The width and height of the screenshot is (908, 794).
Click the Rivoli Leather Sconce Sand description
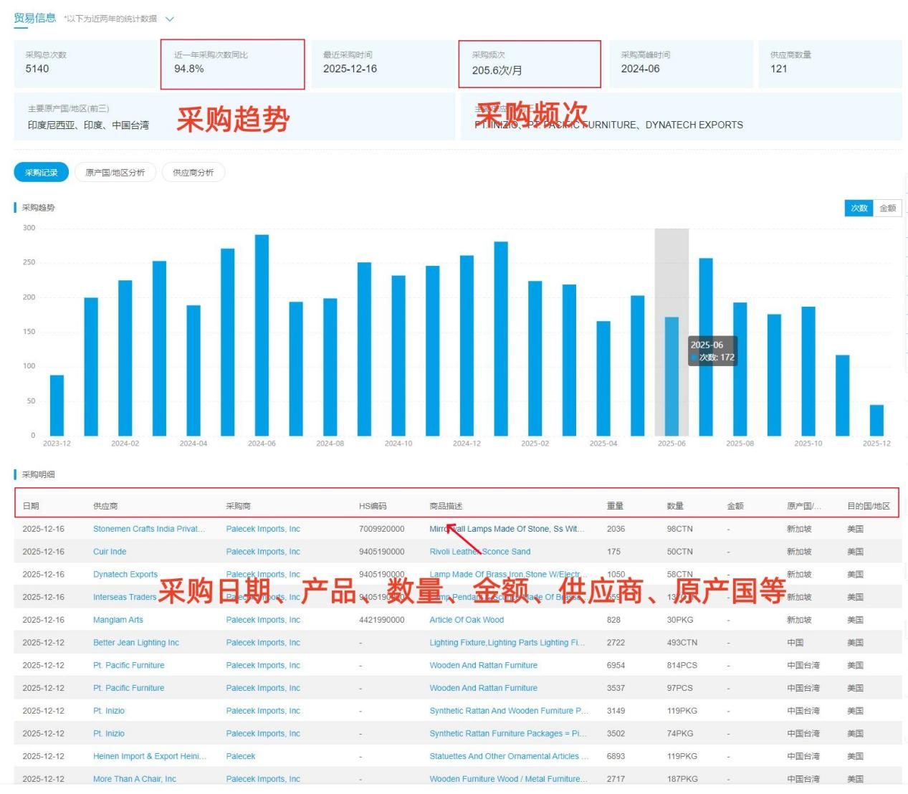(480, 552)
